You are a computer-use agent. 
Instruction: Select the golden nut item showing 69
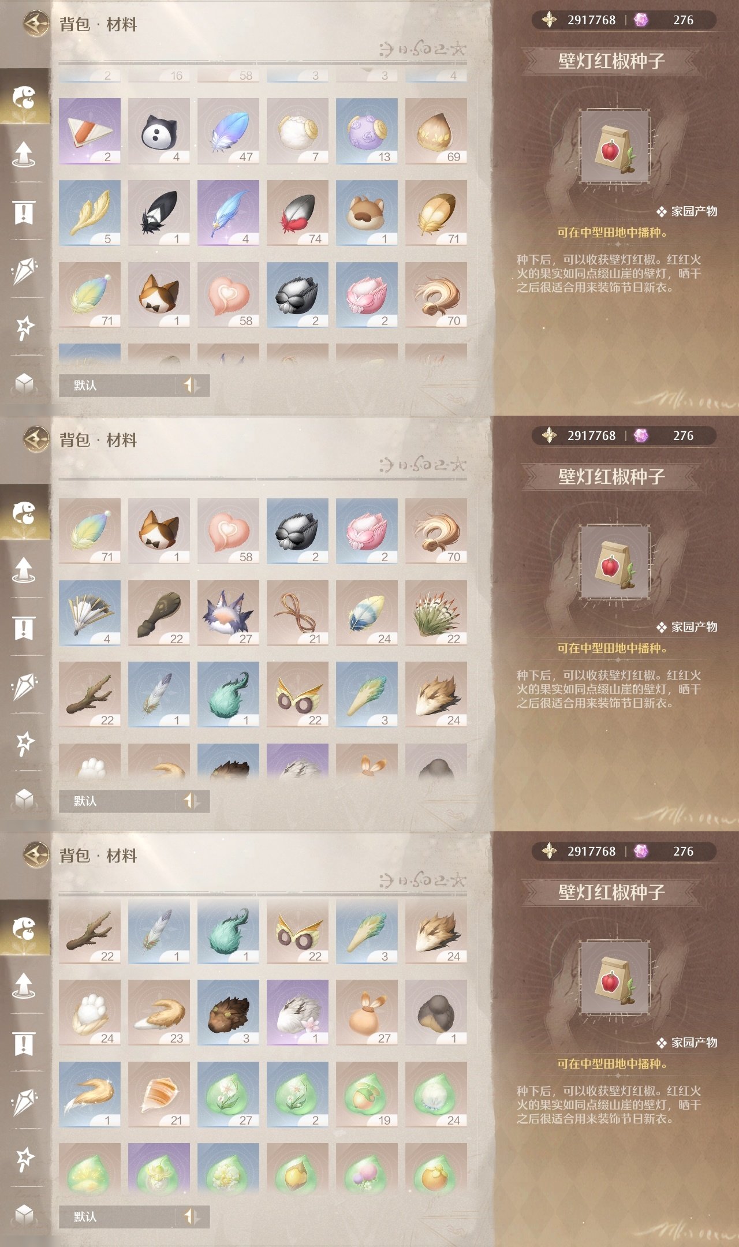436,131
